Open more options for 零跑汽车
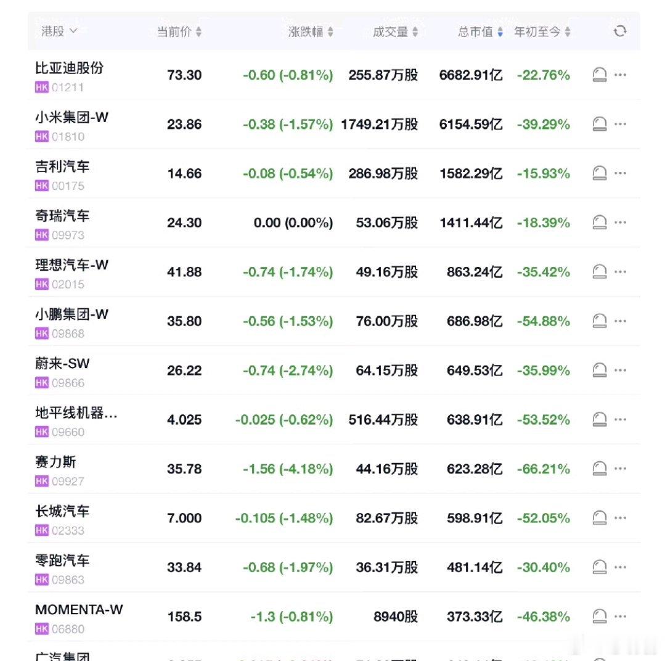Screen dimensions: 665x661 click(620, 567)
